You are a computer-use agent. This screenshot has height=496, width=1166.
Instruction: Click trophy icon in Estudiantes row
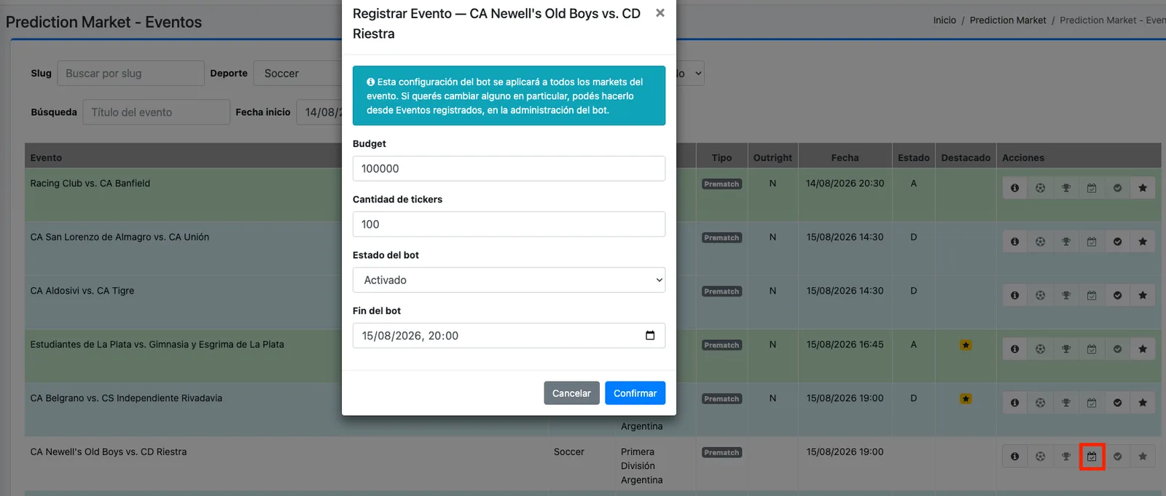click(x=1066, y=349)
